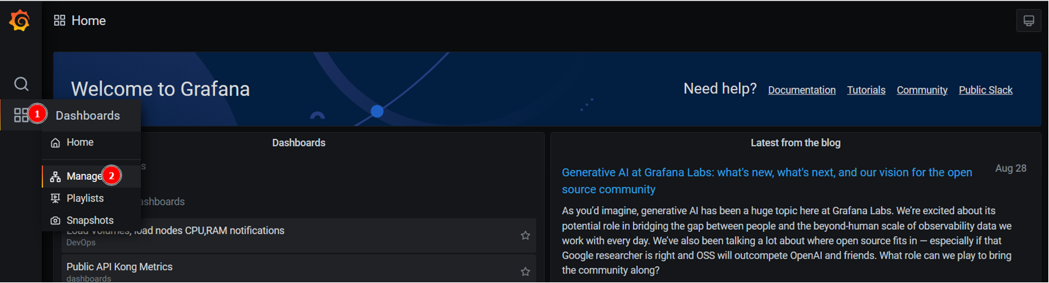The height and width of the screenshot is (283, 1049).
Task: Open Snapshots from the Dashboards menu
Action: tap(91, 220)
